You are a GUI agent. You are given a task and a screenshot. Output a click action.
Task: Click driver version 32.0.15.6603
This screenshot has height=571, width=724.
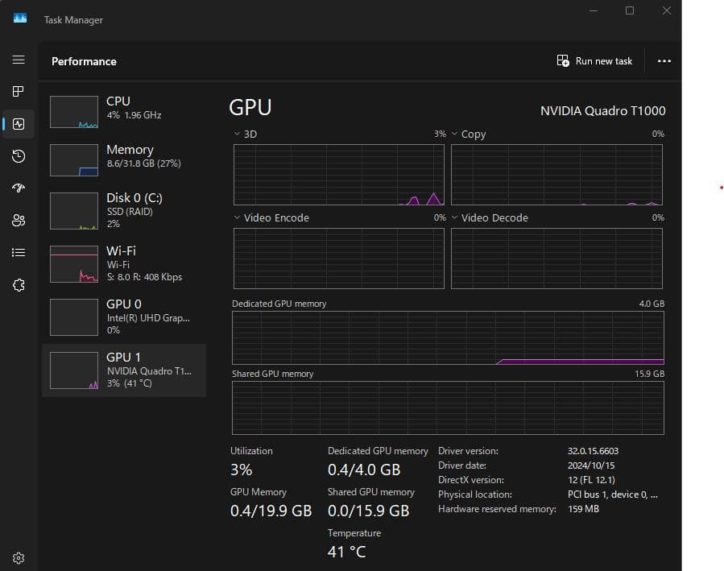point(593,451)
